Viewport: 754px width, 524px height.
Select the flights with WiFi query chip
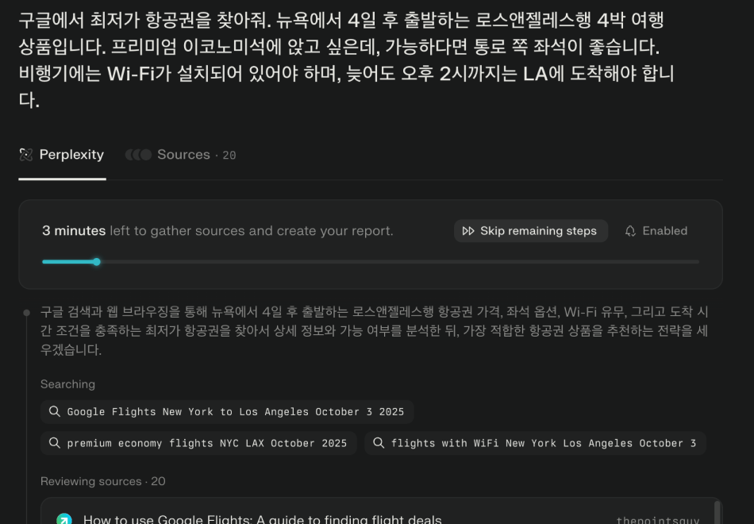[535, 443]
